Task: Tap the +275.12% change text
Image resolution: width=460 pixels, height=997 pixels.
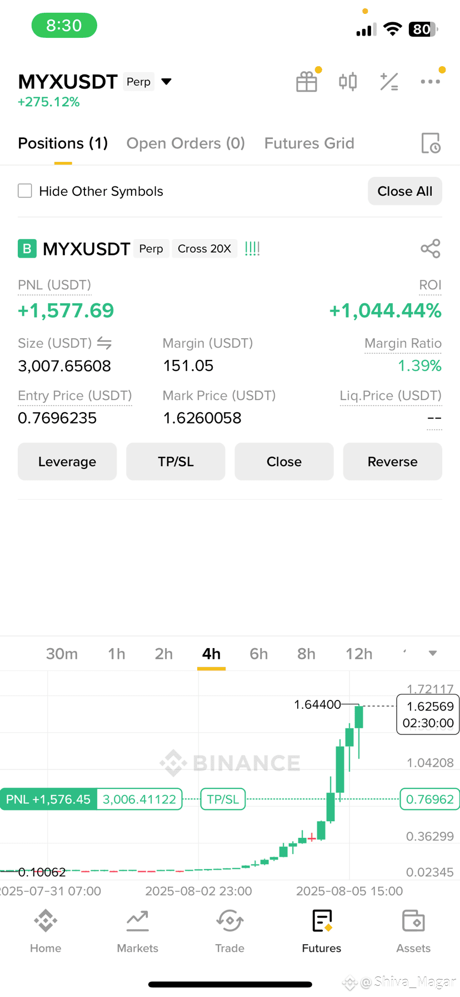Action: coord(49,102)
